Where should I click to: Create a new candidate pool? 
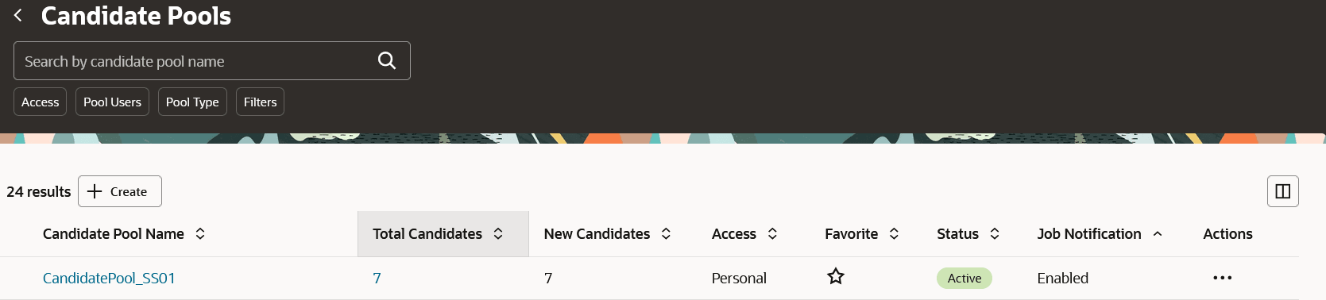coord(120,191)
